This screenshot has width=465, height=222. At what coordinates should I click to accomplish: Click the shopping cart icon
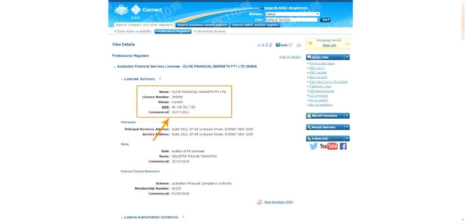click(310, 43)
